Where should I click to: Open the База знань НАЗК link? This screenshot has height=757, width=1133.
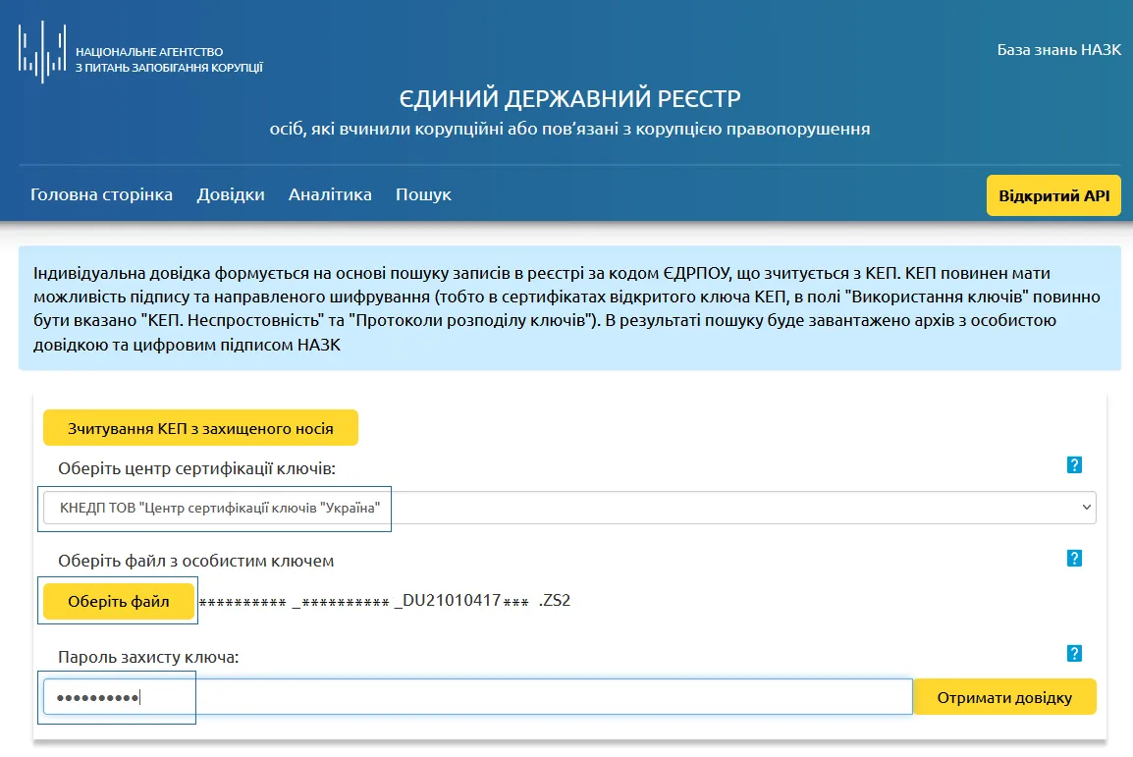pyautogui.click(x=1058, y=50)
